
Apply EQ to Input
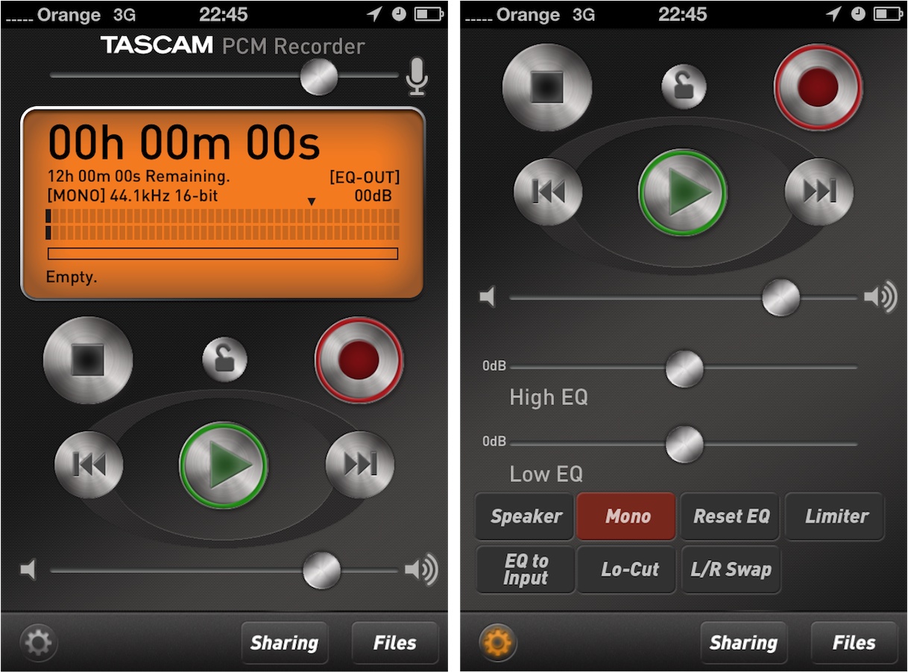coord(524,570)
